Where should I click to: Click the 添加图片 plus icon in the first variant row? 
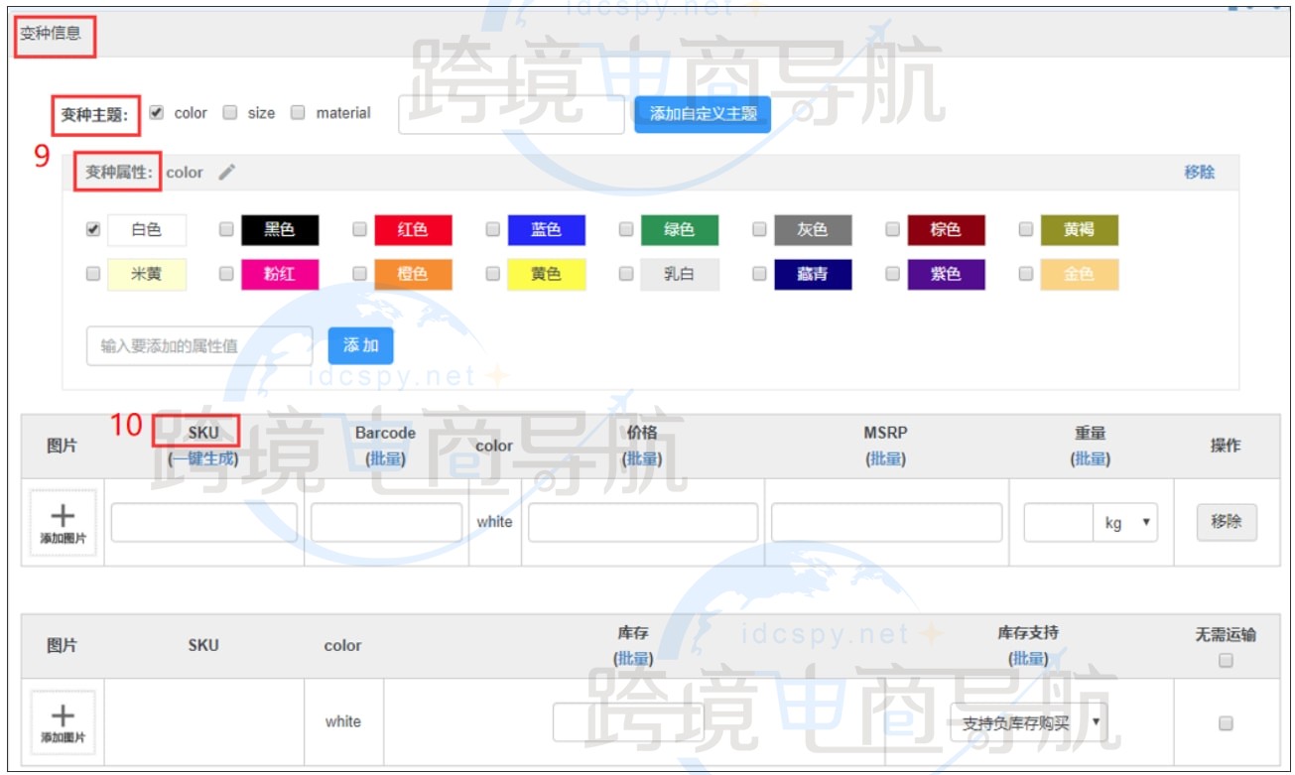coord(63,522)
